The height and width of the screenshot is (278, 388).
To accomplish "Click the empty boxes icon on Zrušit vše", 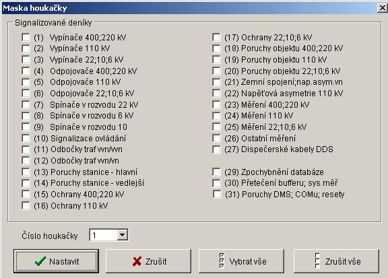I will point(317,260).
